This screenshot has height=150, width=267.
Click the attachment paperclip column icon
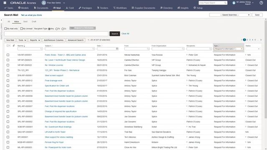(x=14, y=45)
